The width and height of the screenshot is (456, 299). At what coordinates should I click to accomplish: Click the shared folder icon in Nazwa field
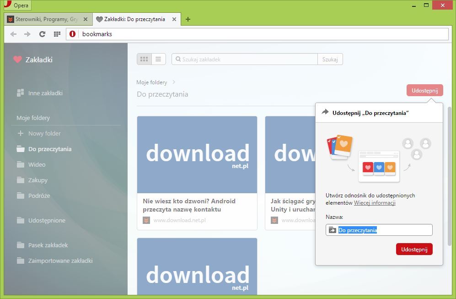point(332,230)
